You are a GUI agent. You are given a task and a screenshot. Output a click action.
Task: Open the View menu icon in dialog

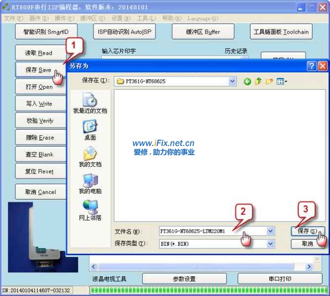tap(282, 81)
